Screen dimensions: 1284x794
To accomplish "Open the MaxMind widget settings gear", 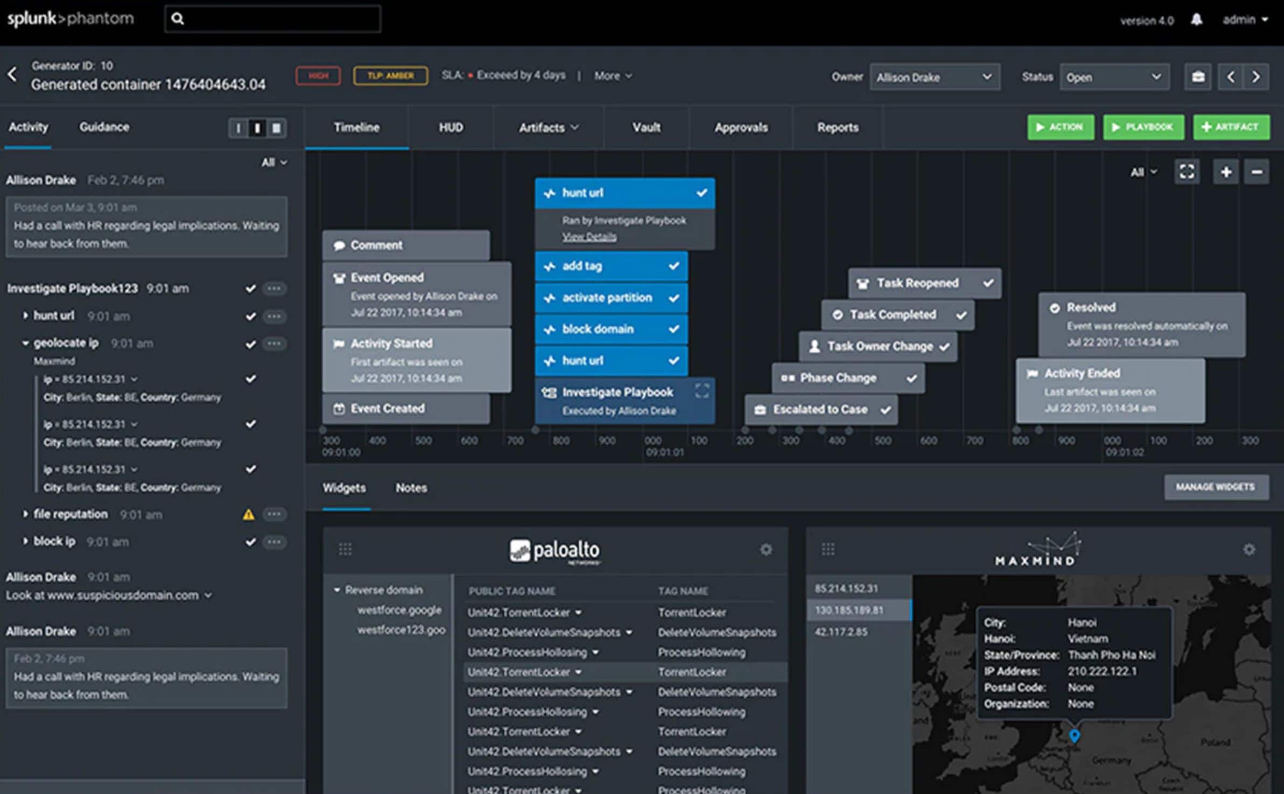I will pyautogui.click(x=1248, y=550).
